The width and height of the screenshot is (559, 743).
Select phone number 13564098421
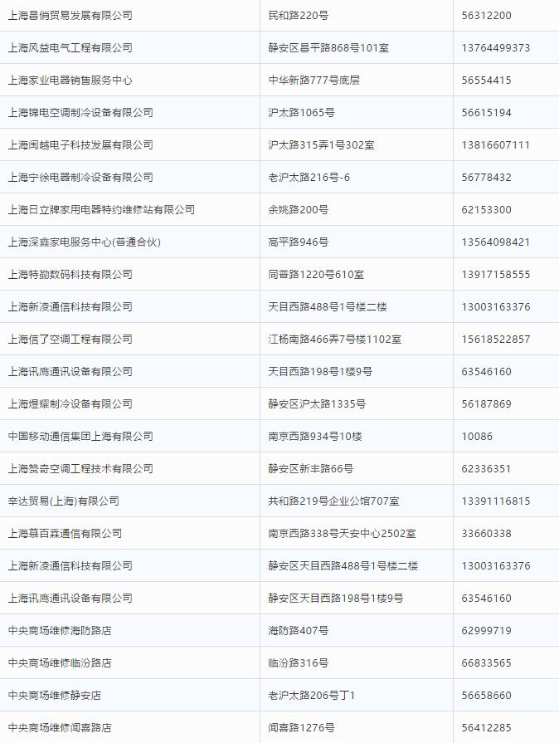(x=496, y=242)
